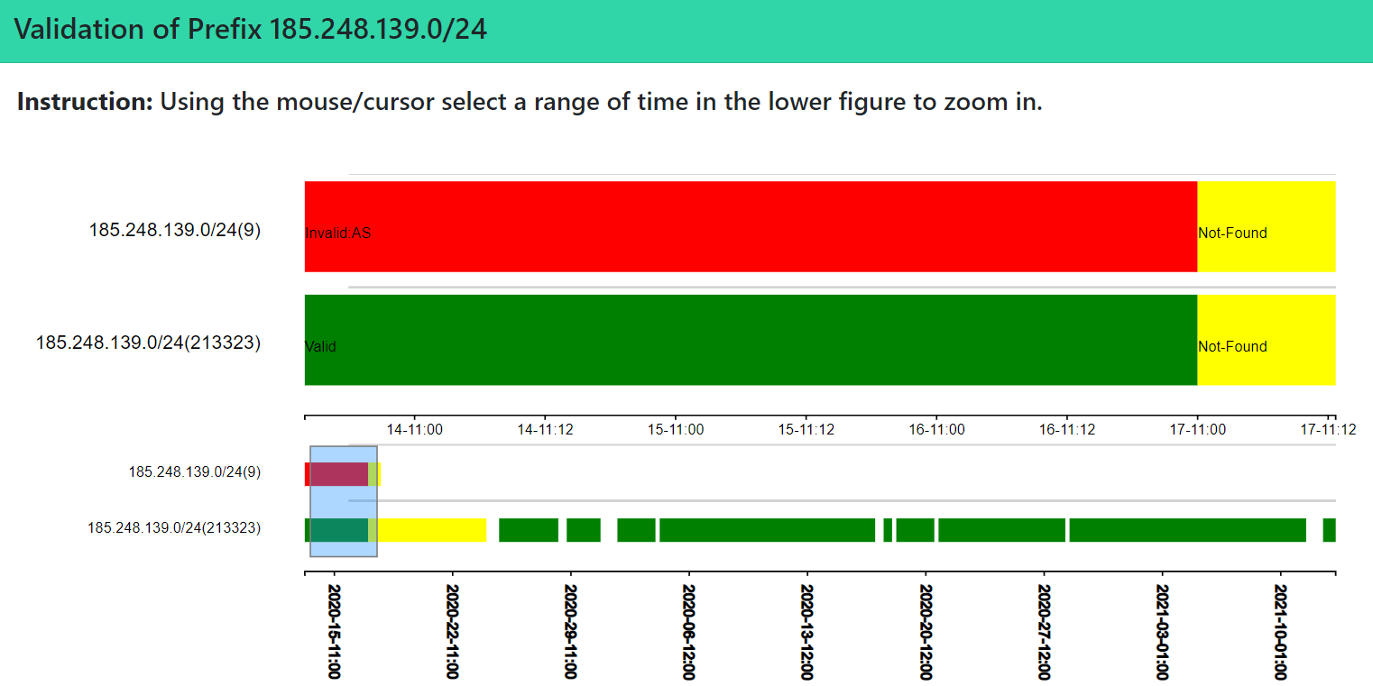The image size is (1373, 686).
Task: Click the 17-11:12 axis tick label
Action: (x=1328, y=430)
